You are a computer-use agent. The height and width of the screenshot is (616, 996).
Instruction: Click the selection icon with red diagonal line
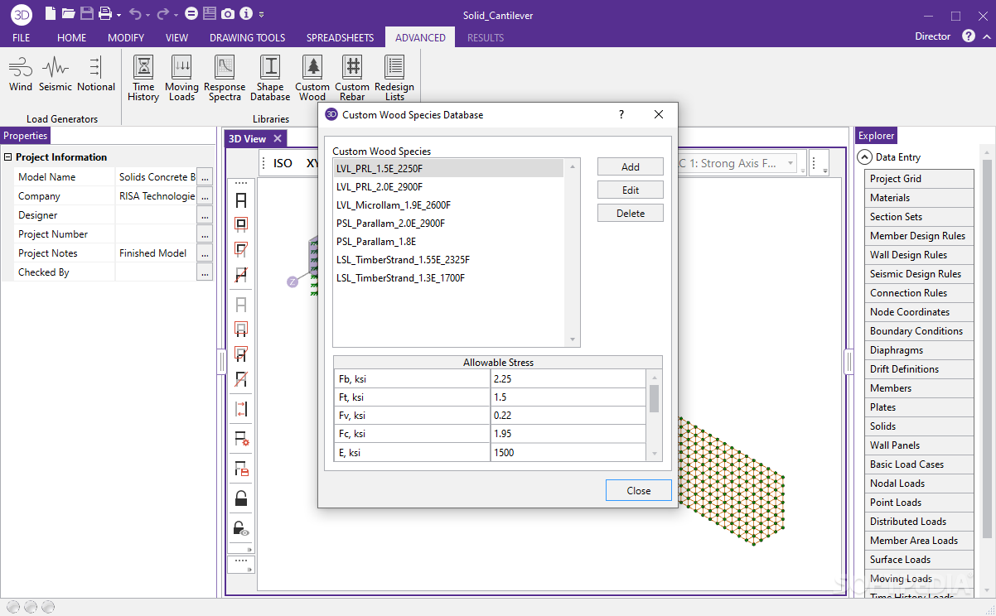[241, 275]
